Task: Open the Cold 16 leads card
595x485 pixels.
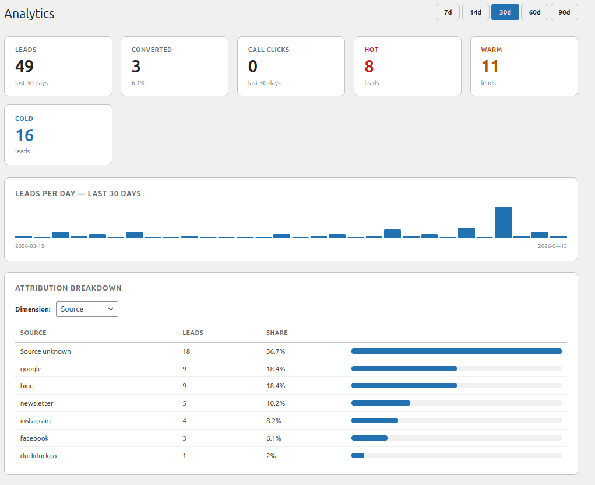Action: [58, 135]
